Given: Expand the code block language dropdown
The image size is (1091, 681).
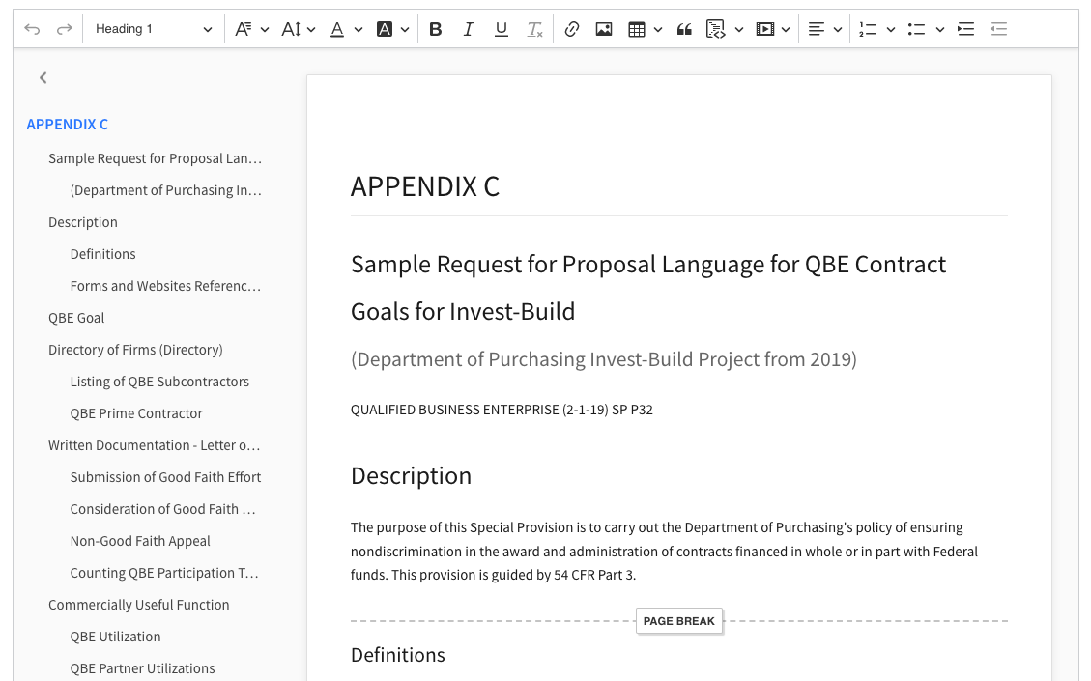Looking at the screenshot, I should pyautogui.click(x=739, y=29).
